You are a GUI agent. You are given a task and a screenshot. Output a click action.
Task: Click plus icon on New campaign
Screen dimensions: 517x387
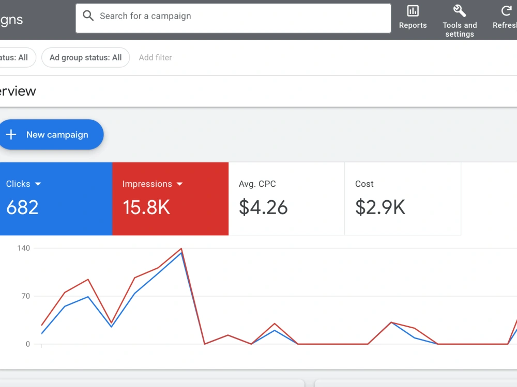[x=11, y=135]
